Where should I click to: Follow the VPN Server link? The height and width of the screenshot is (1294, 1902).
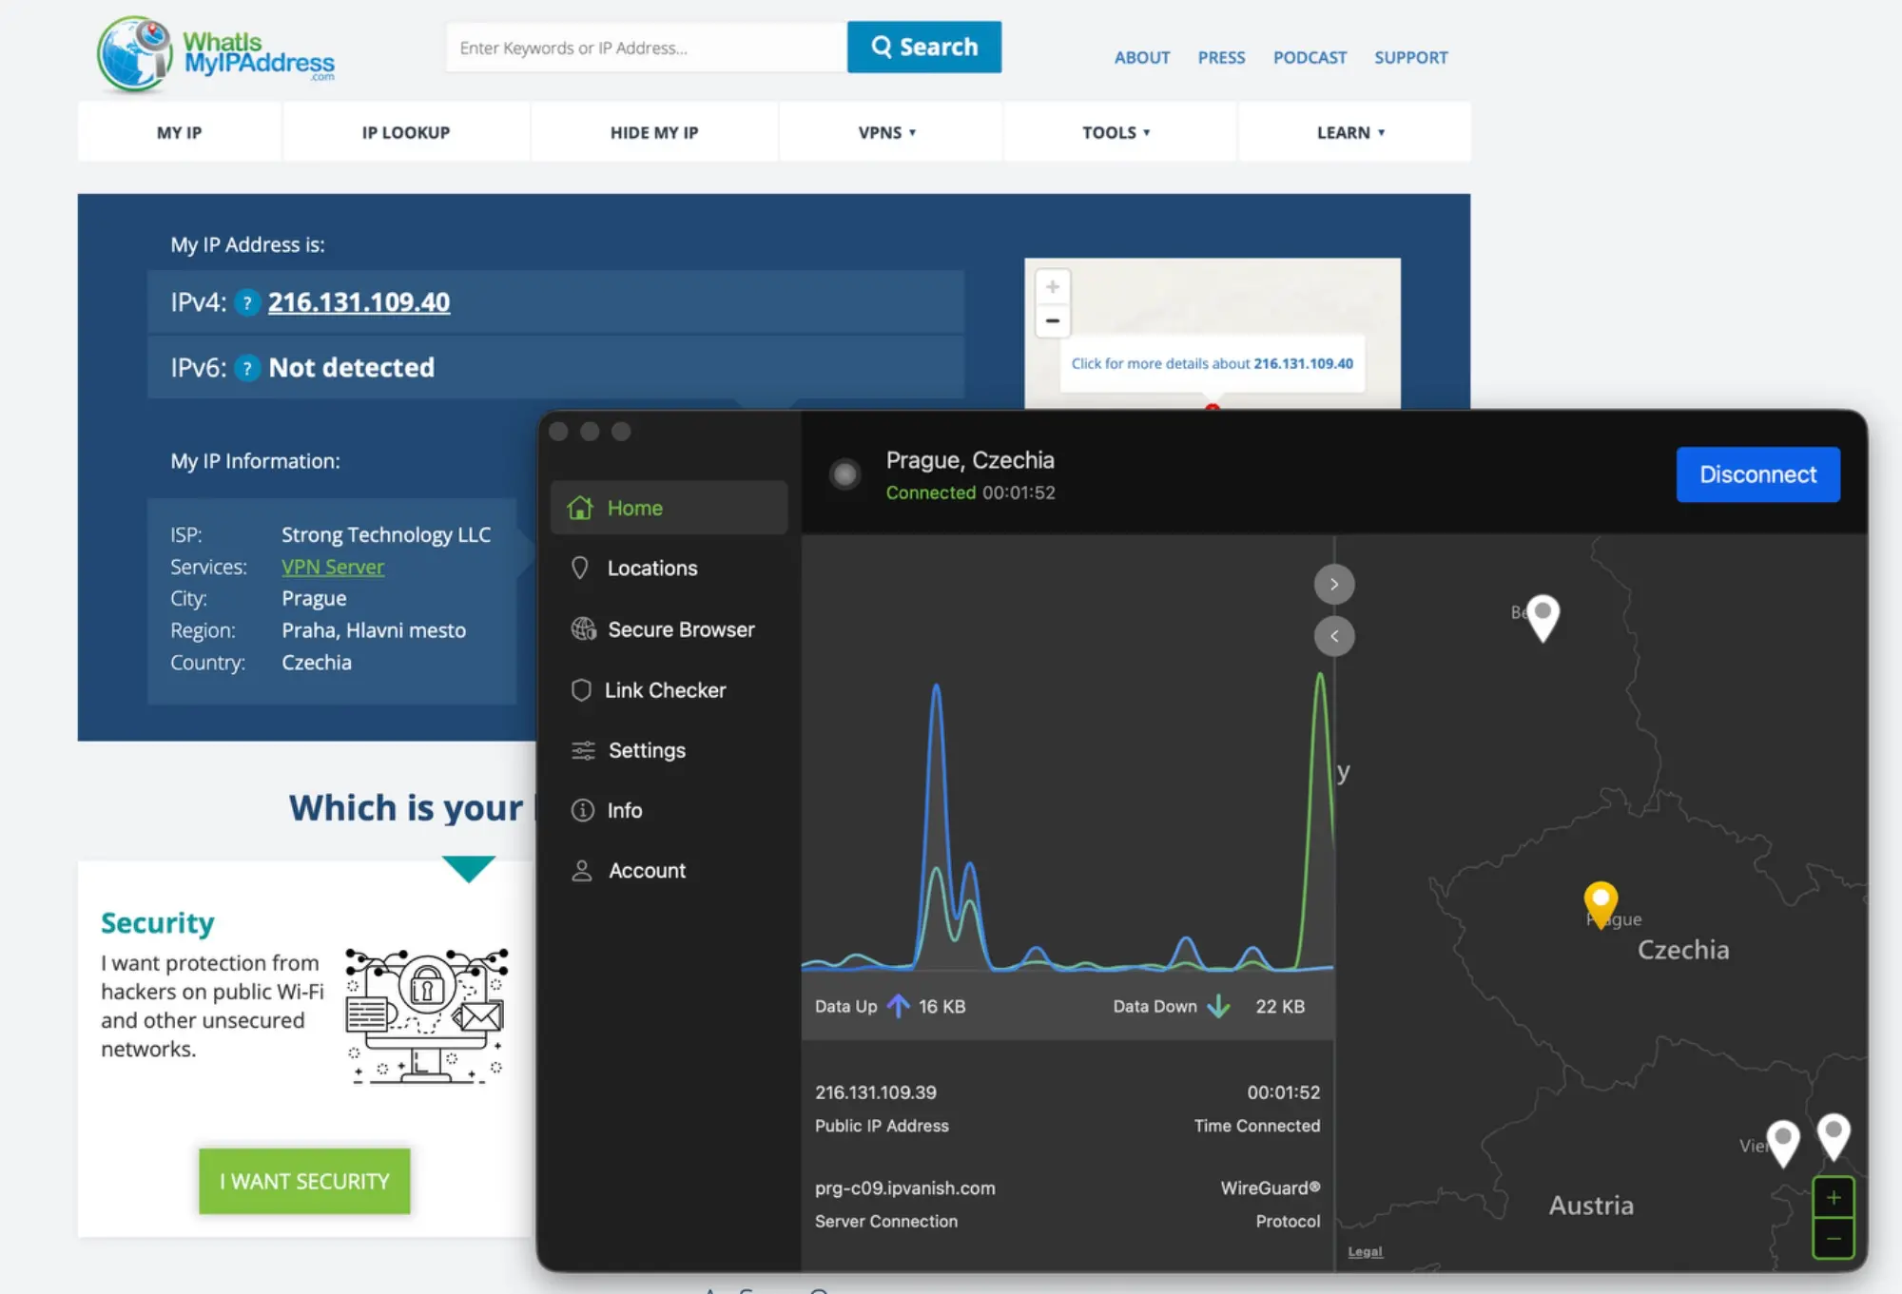click(x=332, y=566)
